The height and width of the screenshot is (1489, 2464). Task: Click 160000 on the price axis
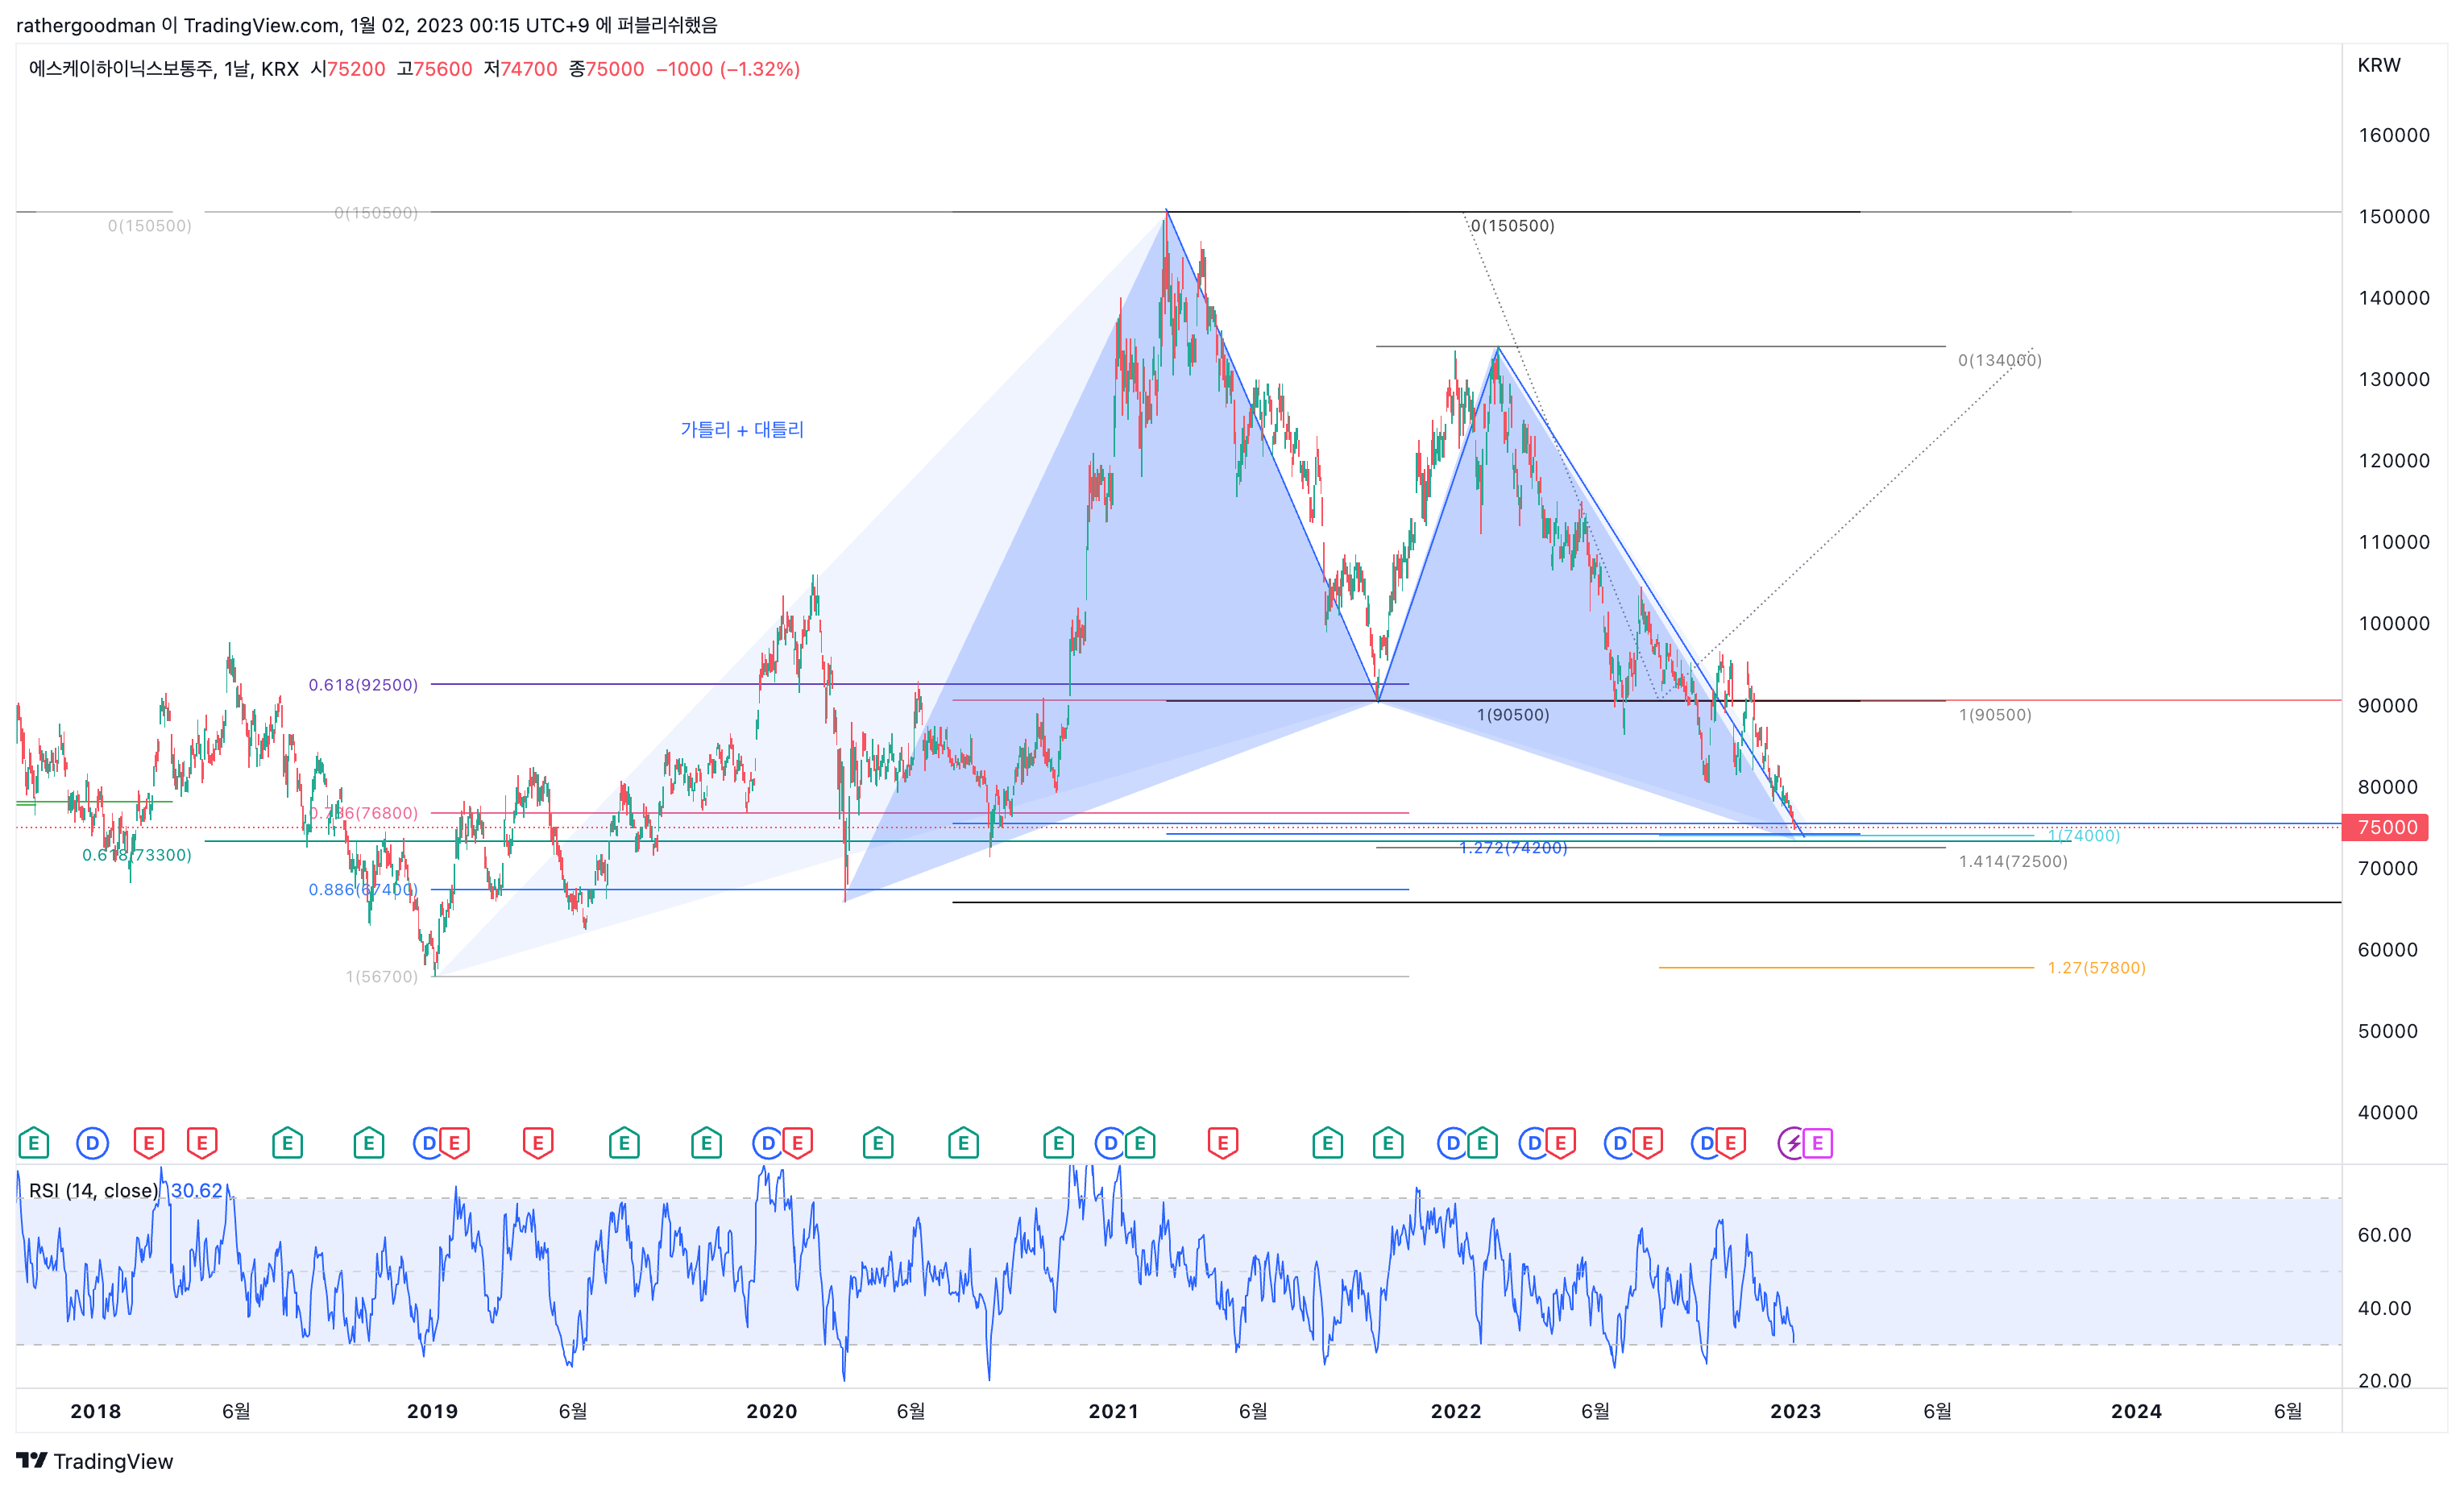(2393, 135)
